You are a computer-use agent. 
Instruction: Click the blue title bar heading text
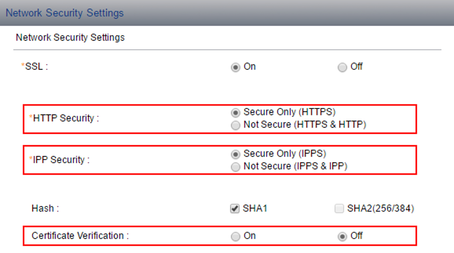64,13
